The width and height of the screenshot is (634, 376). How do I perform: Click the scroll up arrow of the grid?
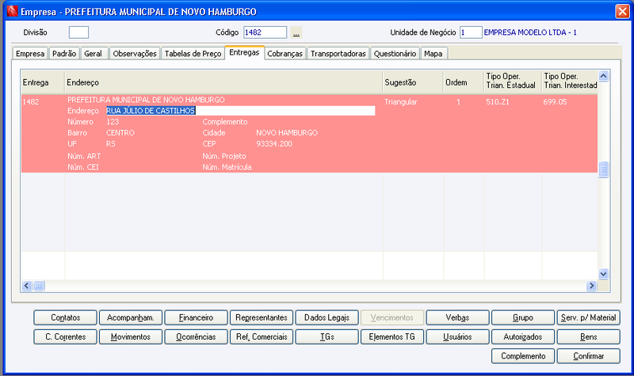pos(603,75)
